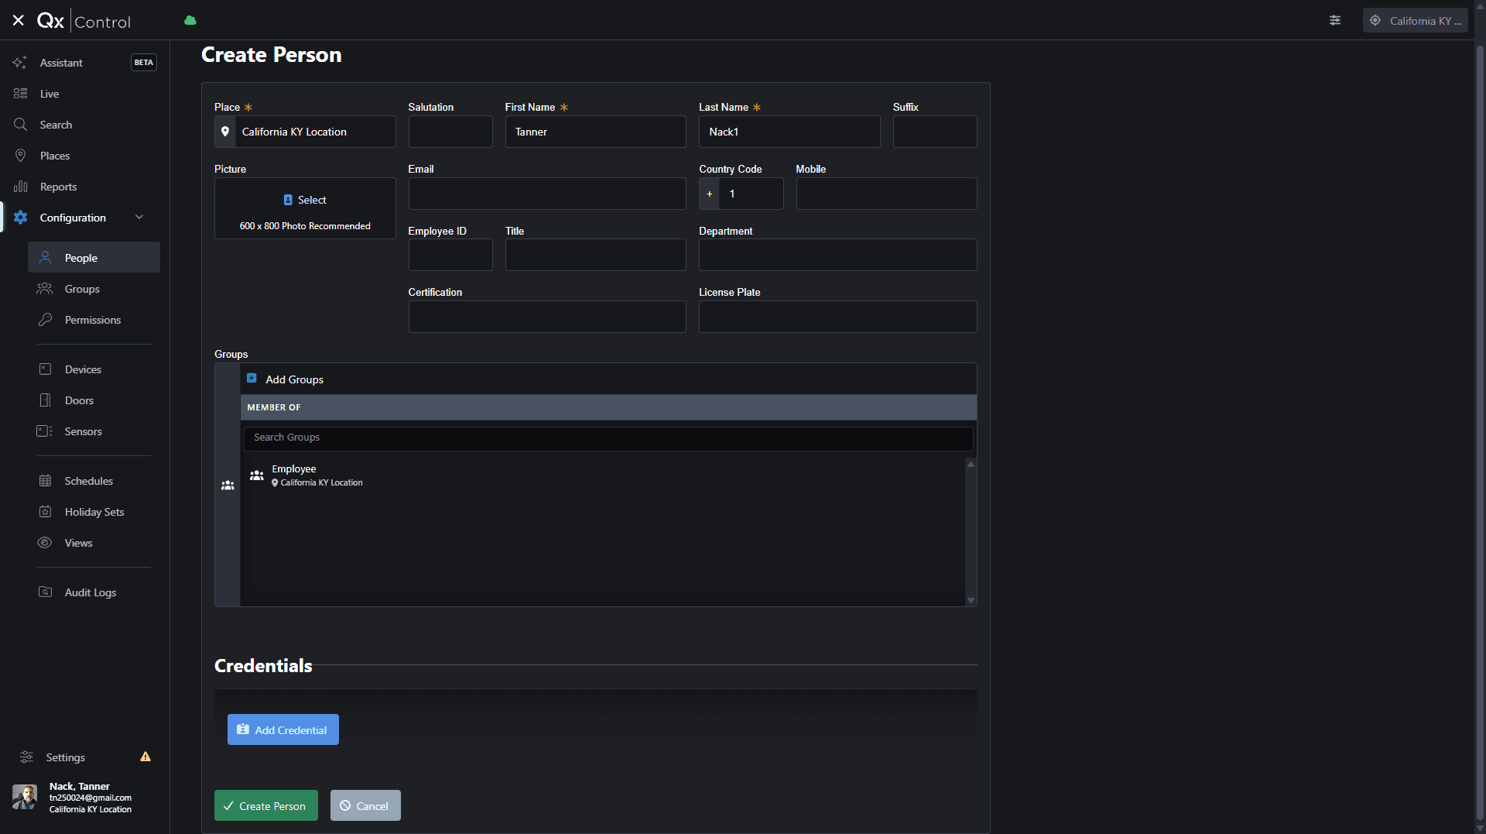
Task: Click the Cancel button
Action: click(365, 805)
